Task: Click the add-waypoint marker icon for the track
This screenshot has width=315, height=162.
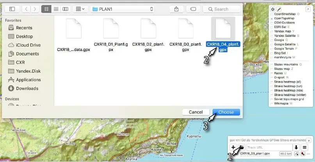Action: click(x=303, y=154)
